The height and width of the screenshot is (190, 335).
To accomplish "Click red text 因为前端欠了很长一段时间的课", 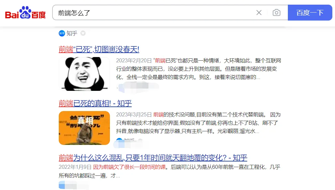I will coord(129,167).
